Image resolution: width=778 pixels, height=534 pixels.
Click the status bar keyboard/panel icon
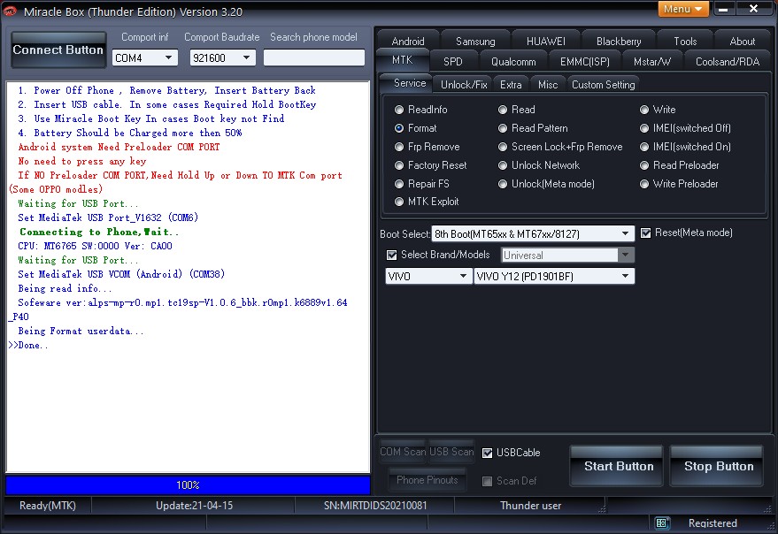[661, 523]
